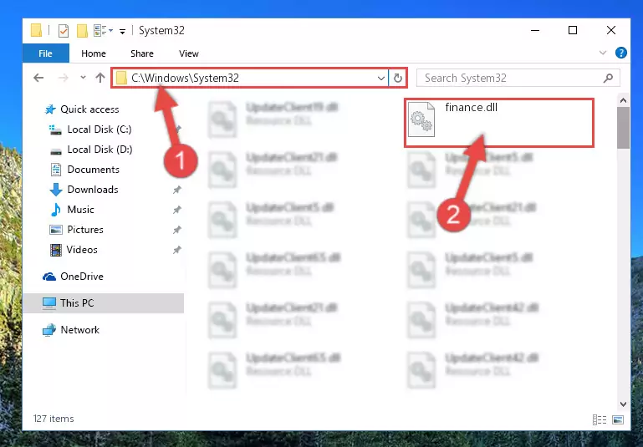Viewport: 643px width, 447px height.
Task: Open the Customize Quick Access Toolbar dropdown
Action: coord(122,32)
